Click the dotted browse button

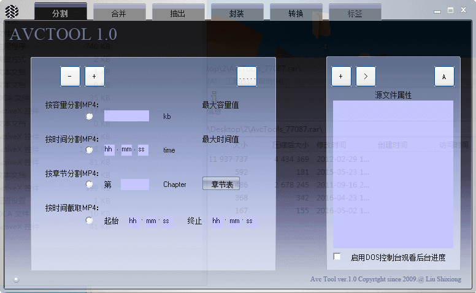pyautogui.click(x=247, y=77)
